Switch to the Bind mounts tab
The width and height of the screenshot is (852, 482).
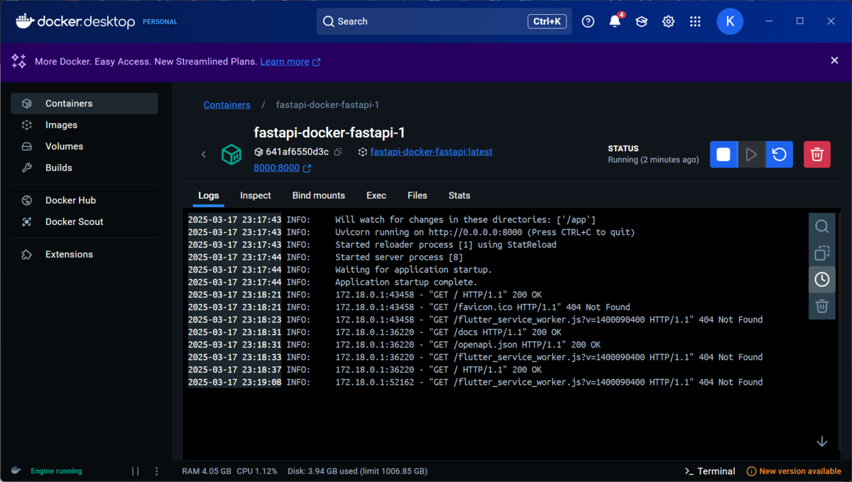pyautogui.click(x=319, y=195)
